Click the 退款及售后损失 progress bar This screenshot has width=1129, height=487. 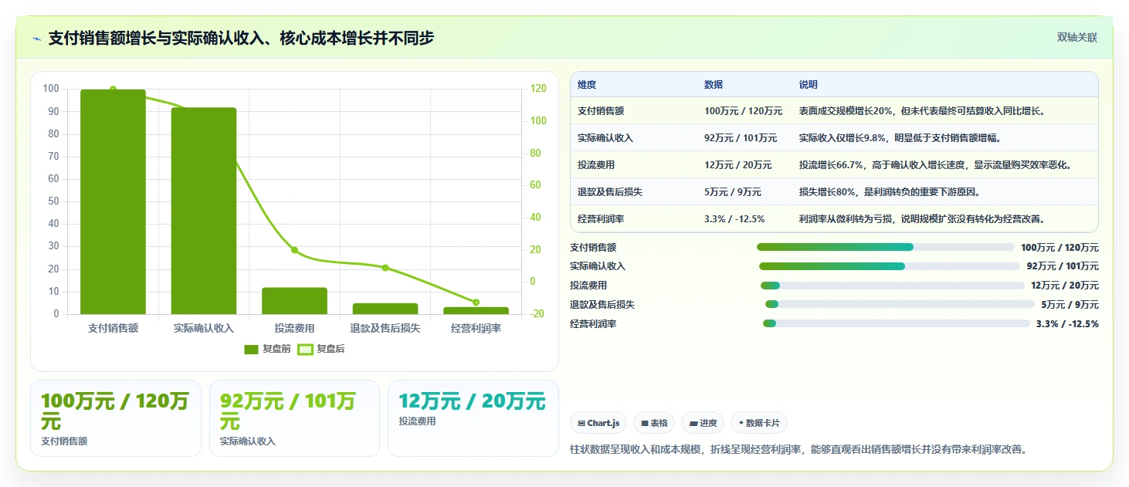(x=900, y=305)
